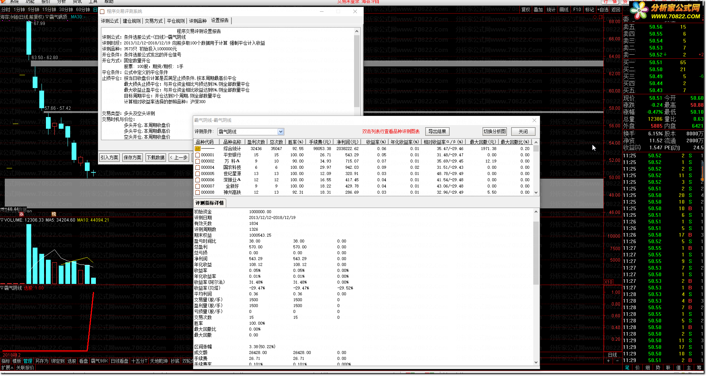Click the red diamond icon above the chart
This screenshot has height=376, width=707.
tap(595, 17)
